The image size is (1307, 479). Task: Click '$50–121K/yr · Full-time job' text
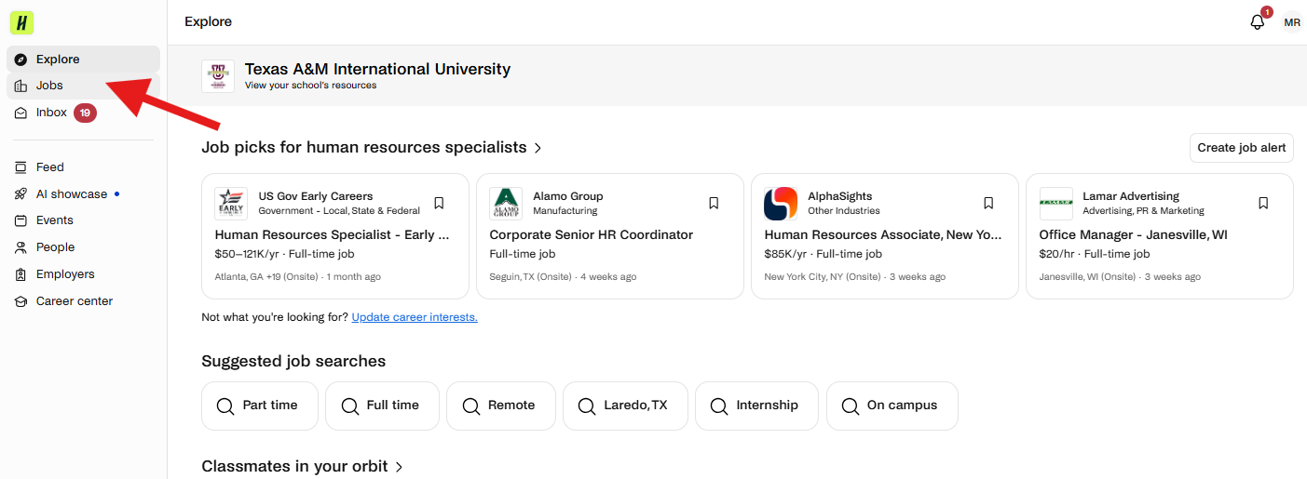coord(284,254)
